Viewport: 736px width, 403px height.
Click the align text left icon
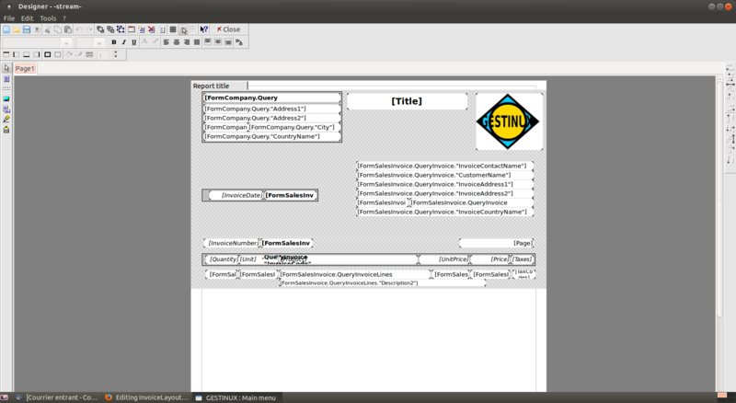point(167,42)
